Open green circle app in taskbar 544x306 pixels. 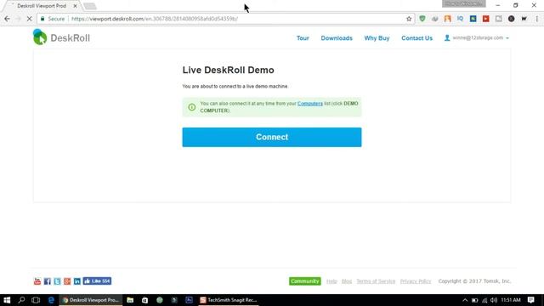(160, 300)
